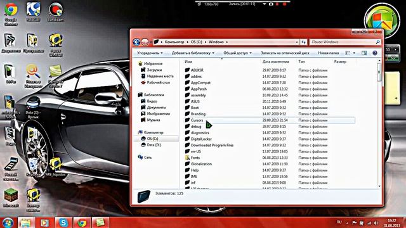Refresh the Explorer address bar
The width and height of the screenshot is (406, 228).
click(x=303, y=42)
